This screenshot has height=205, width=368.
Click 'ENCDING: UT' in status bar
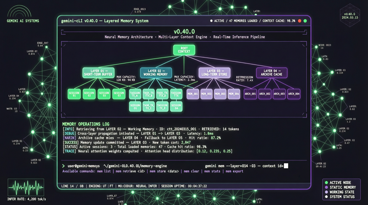point(98,186)
